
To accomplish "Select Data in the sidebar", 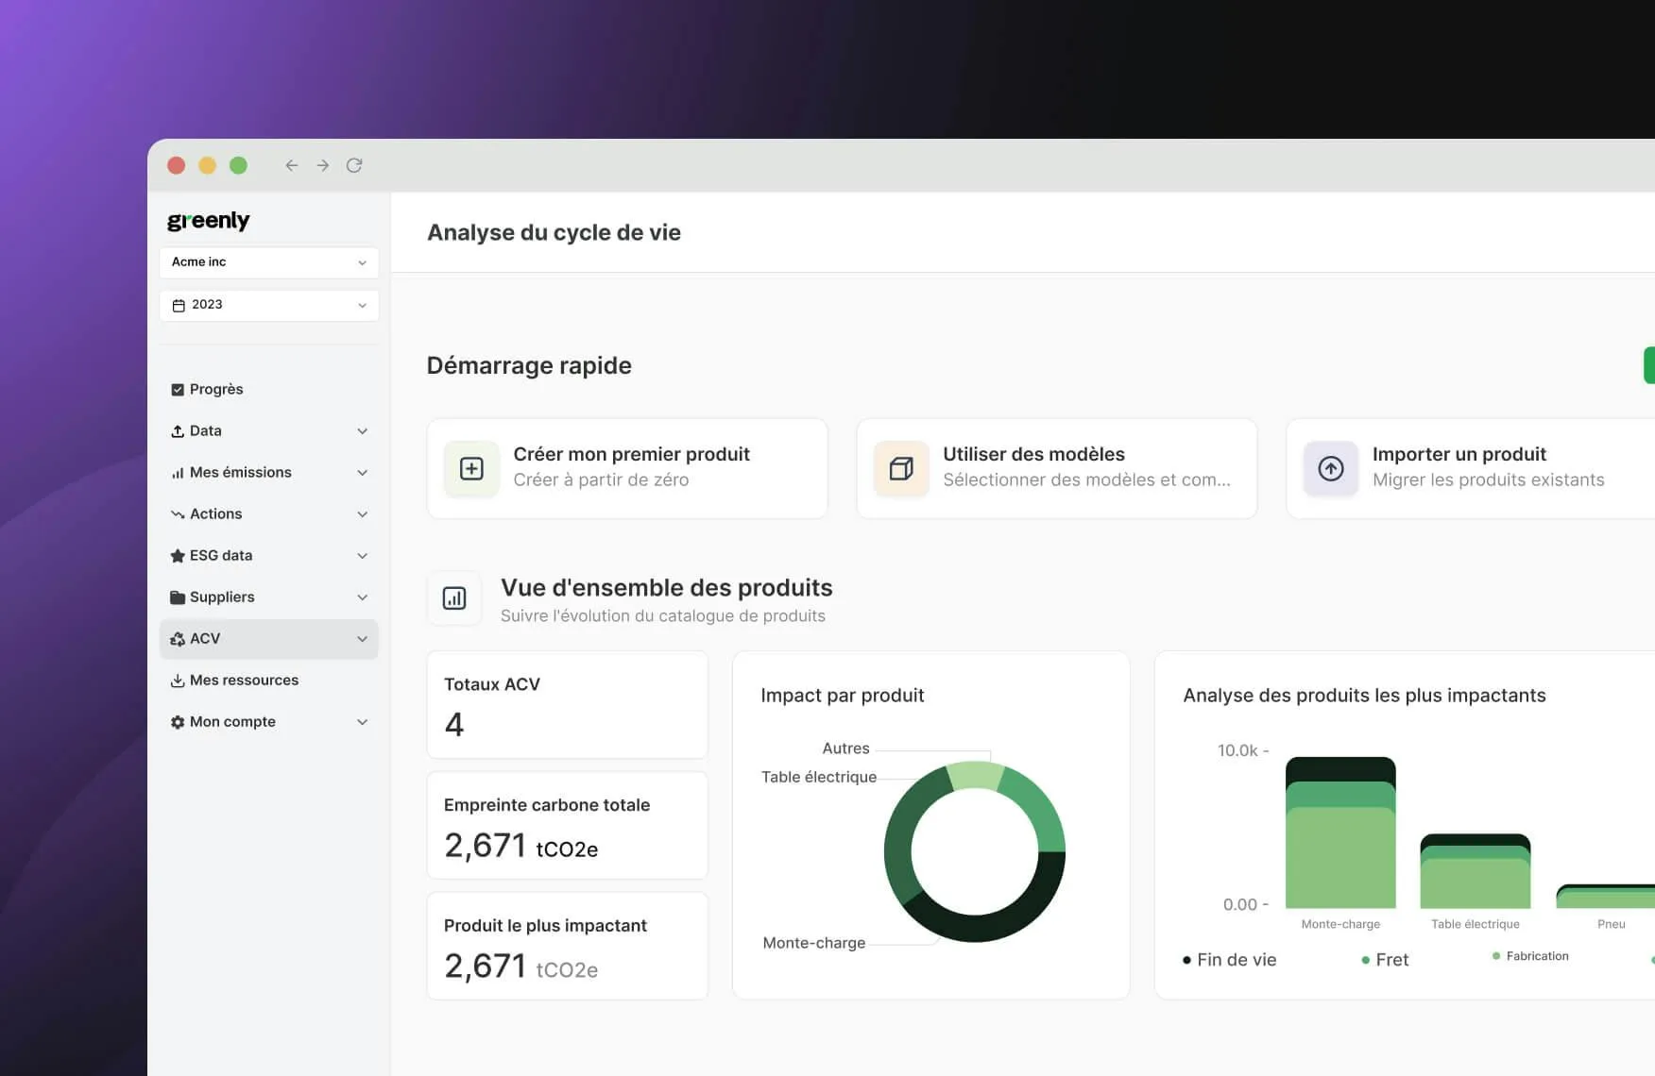I will pos(269,431).
